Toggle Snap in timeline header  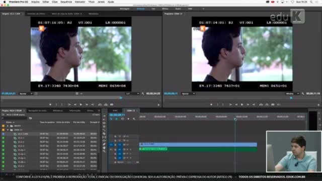point(117,119)
